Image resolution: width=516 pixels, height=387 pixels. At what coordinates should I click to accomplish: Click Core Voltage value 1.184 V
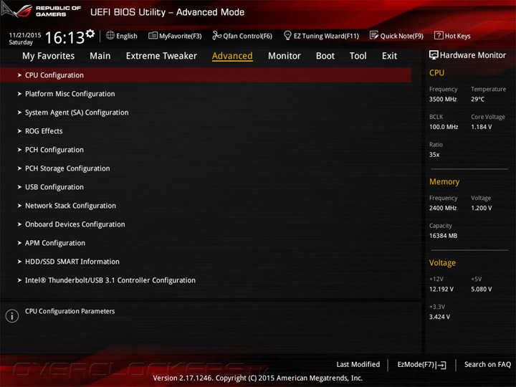tap(482, 127)
